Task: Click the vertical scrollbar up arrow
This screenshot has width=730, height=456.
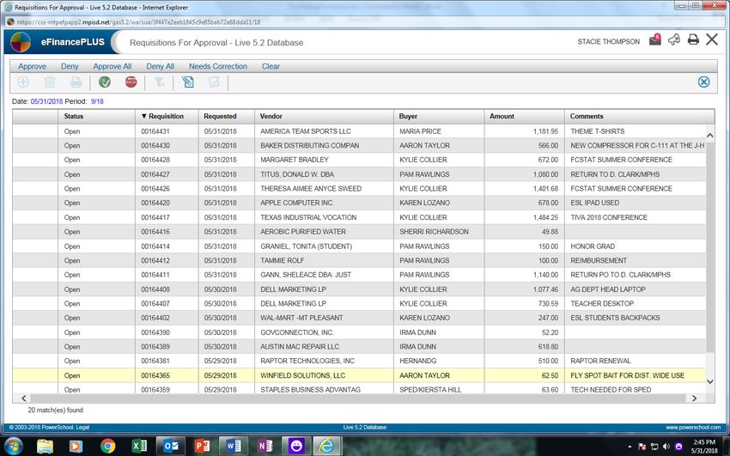Action: pyautogui.click(x=710, y=136)
